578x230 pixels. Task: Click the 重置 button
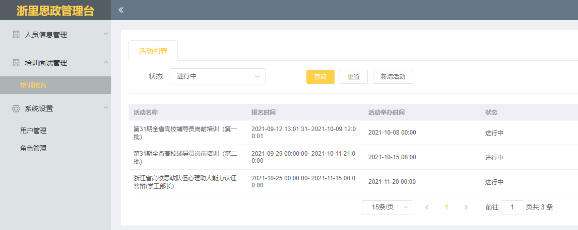point(353,77)
